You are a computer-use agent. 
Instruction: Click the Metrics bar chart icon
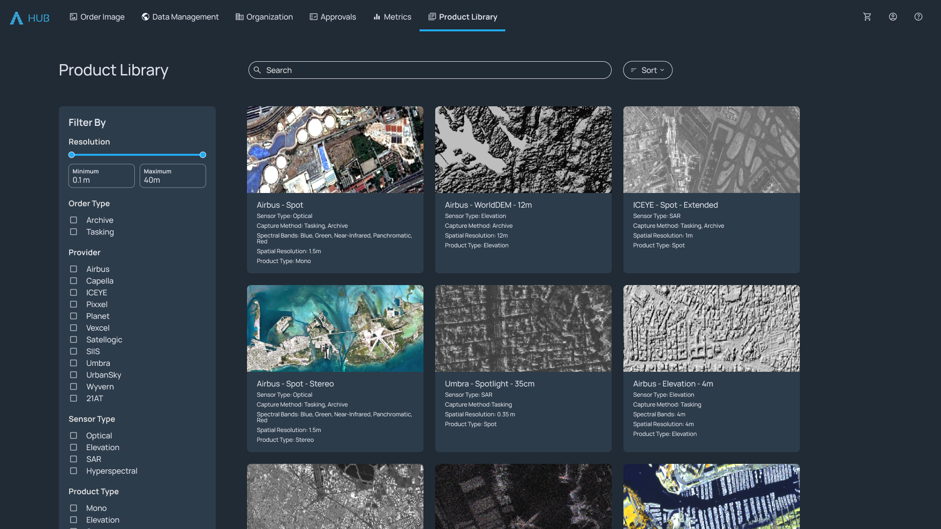376,17
